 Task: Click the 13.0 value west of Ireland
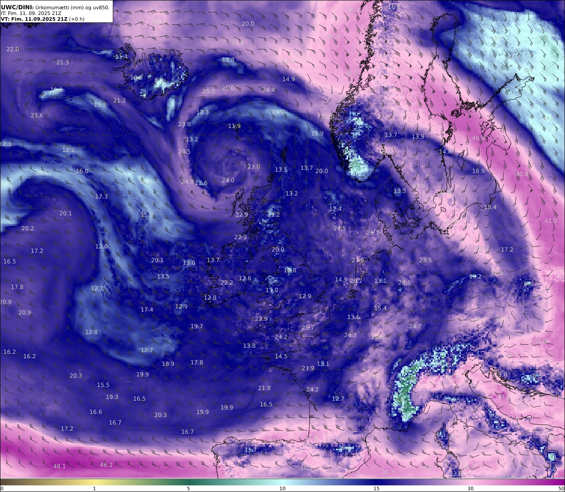pyautogui.click(x=189, y=263)
